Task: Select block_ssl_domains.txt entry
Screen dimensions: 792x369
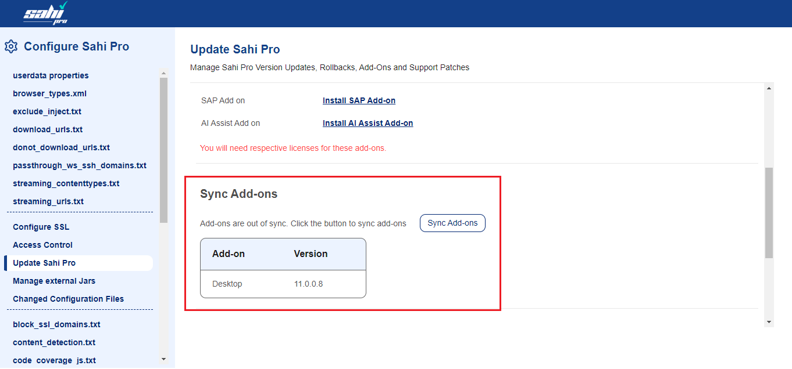Action: [56, 324]
